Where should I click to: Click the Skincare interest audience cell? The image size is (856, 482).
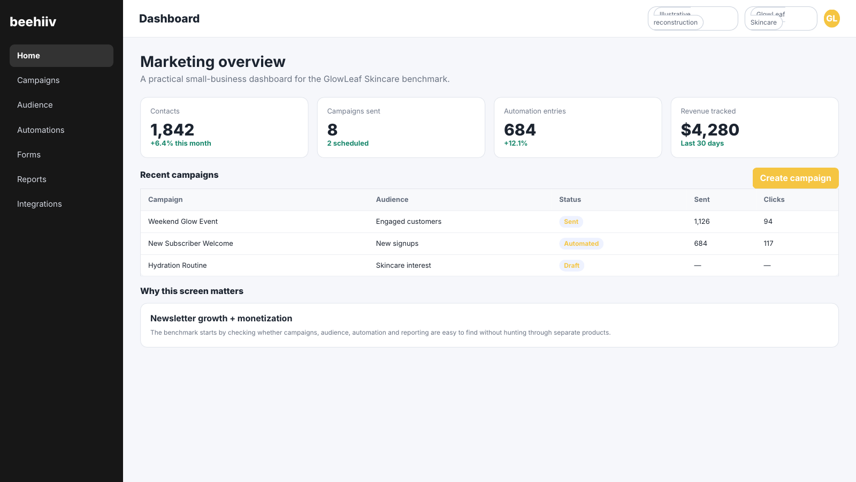(403, 266)
